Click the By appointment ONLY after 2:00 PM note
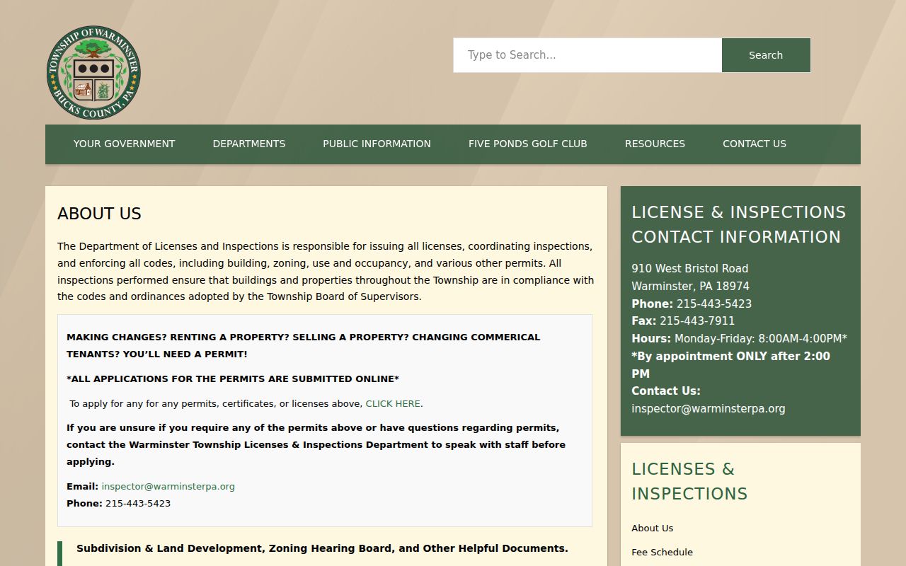 (731, 365)
